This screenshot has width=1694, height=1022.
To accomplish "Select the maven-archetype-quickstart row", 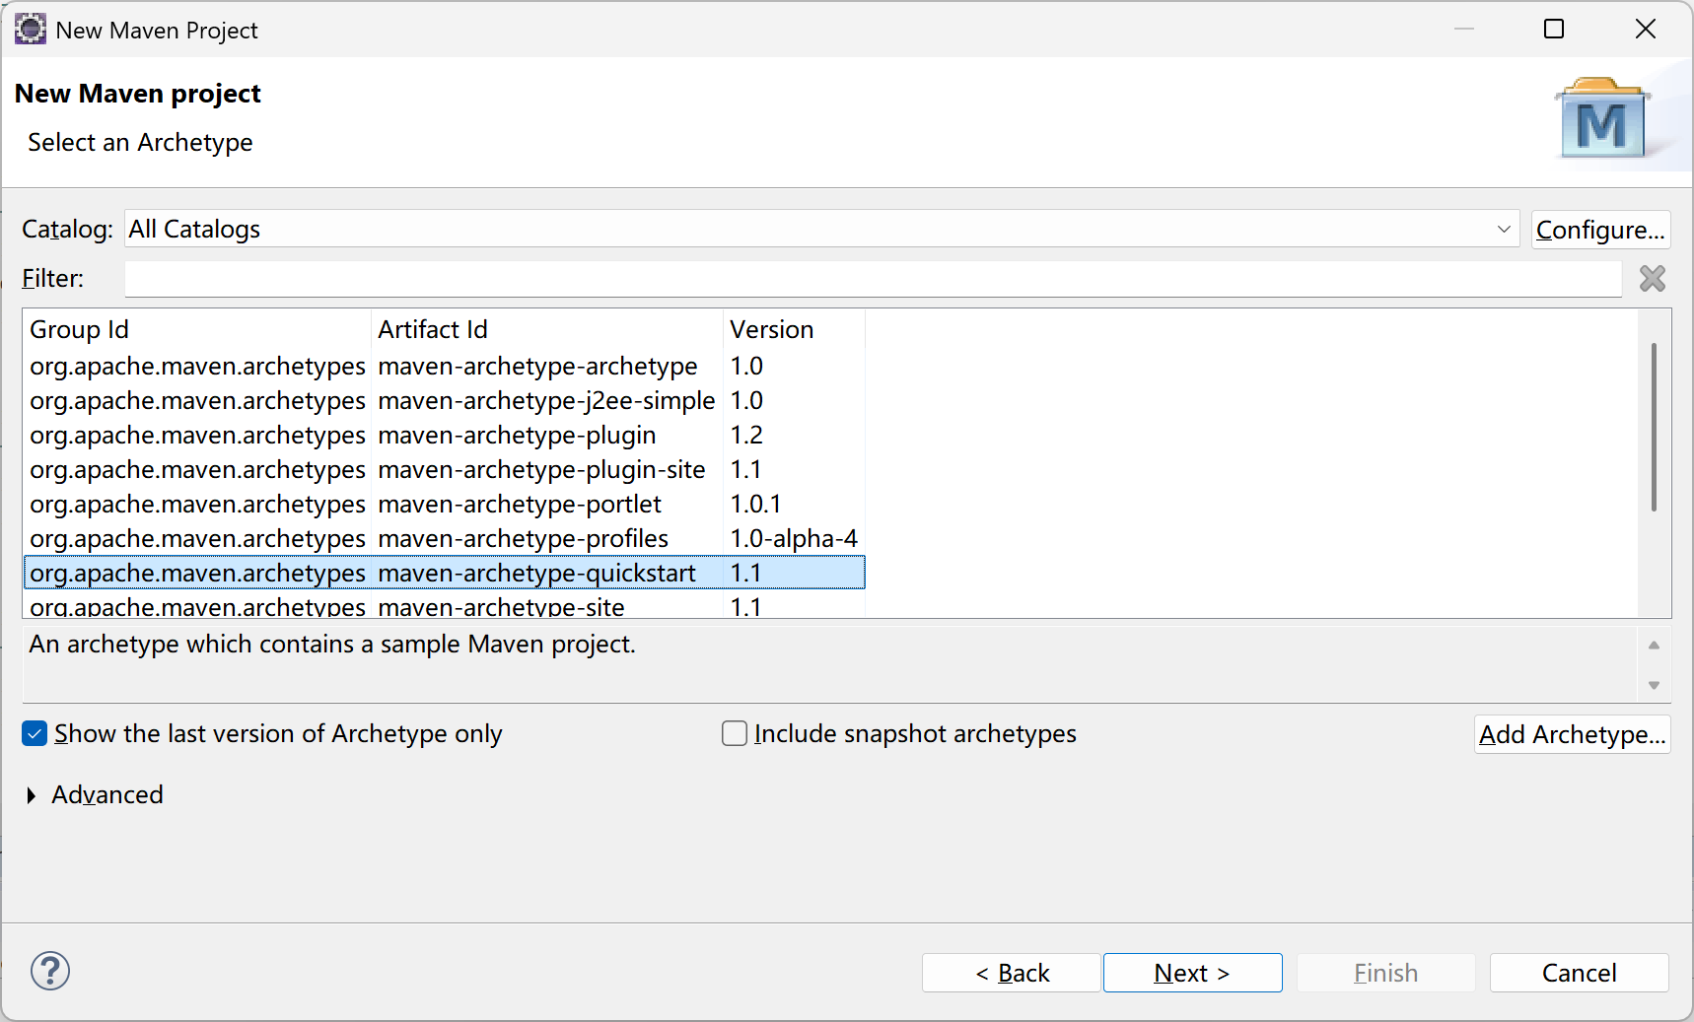I will click(x=444, y=573).
